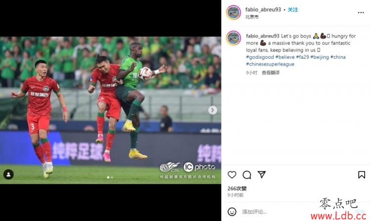Open comments via the speech bubble icon

coord(247,175)
